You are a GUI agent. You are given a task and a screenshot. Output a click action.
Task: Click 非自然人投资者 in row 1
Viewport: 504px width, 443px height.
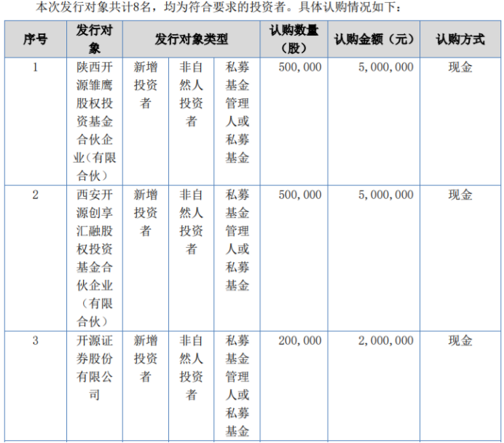pyautogui.click(x=192, y=95)
